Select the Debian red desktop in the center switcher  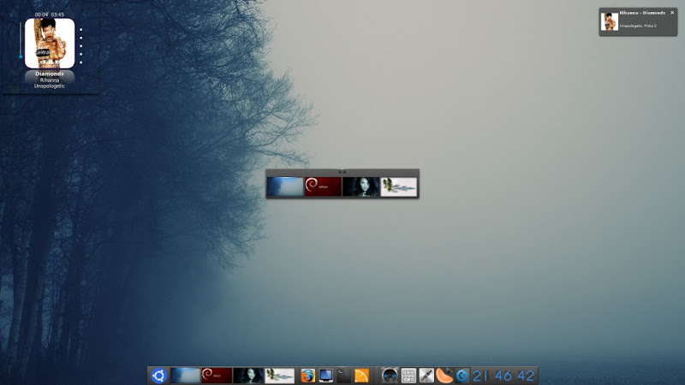[323, 187]
